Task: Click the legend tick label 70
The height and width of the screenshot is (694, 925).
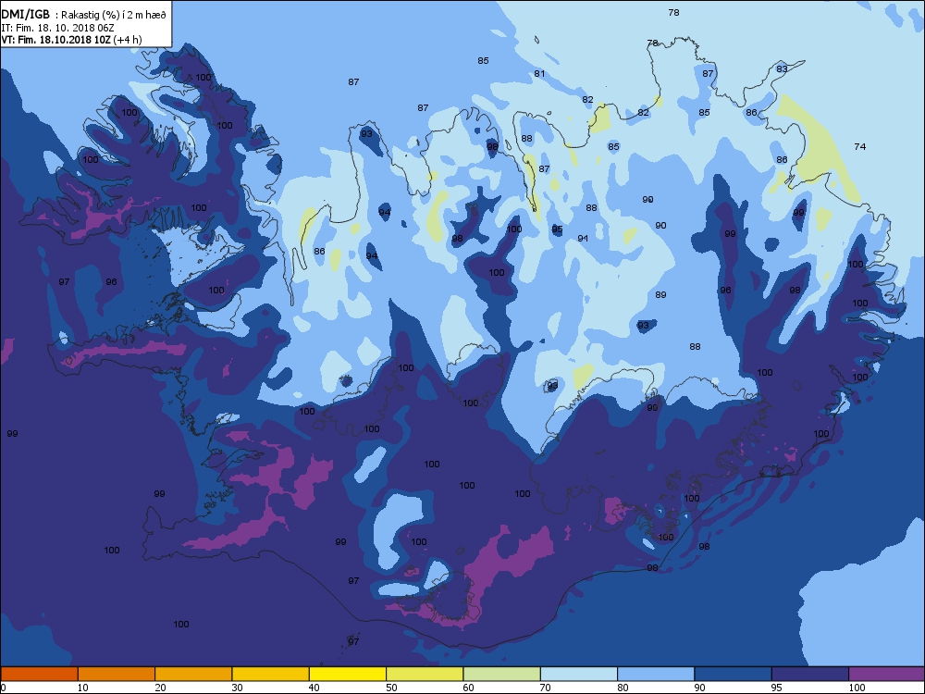Action: point(546,688)
